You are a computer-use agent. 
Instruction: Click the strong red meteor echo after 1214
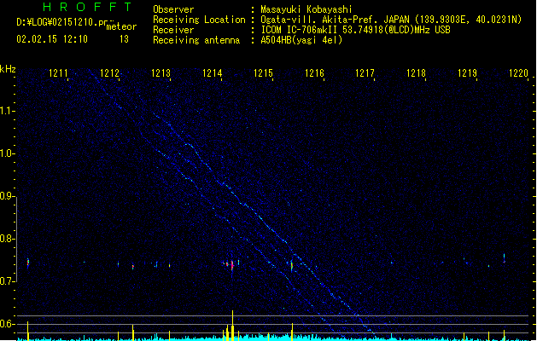[x=232, y=265]
